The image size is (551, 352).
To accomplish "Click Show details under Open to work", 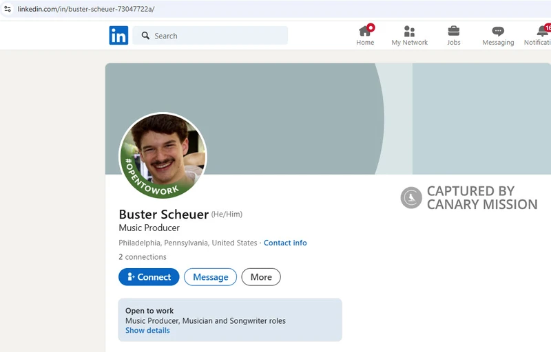I will click(147, 330).
